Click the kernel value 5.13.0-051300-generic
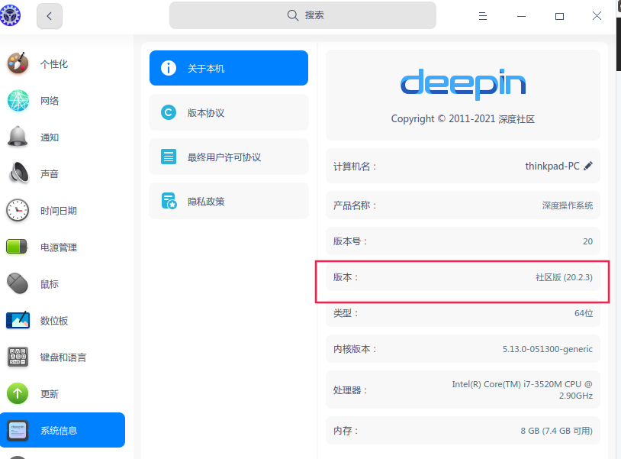This screenshot has width=621, height=459. tap(547, 349)
